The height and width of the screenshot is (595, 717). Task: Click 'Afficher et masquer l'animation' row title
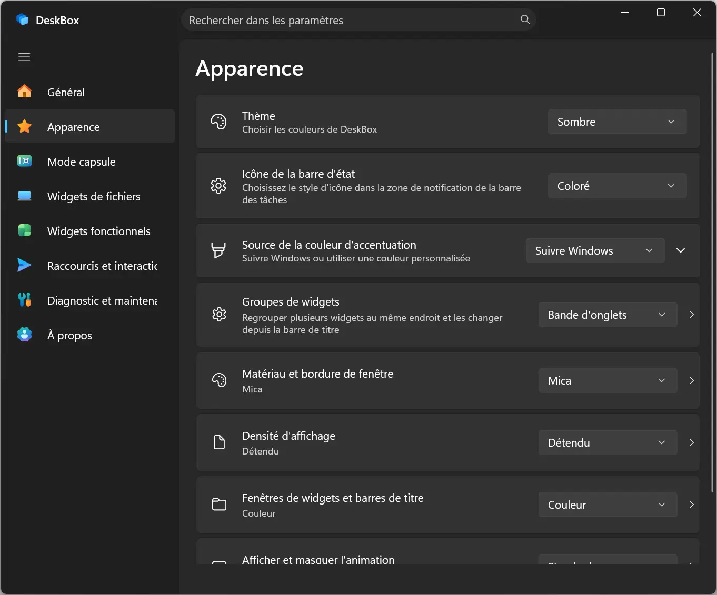point(318,560)
